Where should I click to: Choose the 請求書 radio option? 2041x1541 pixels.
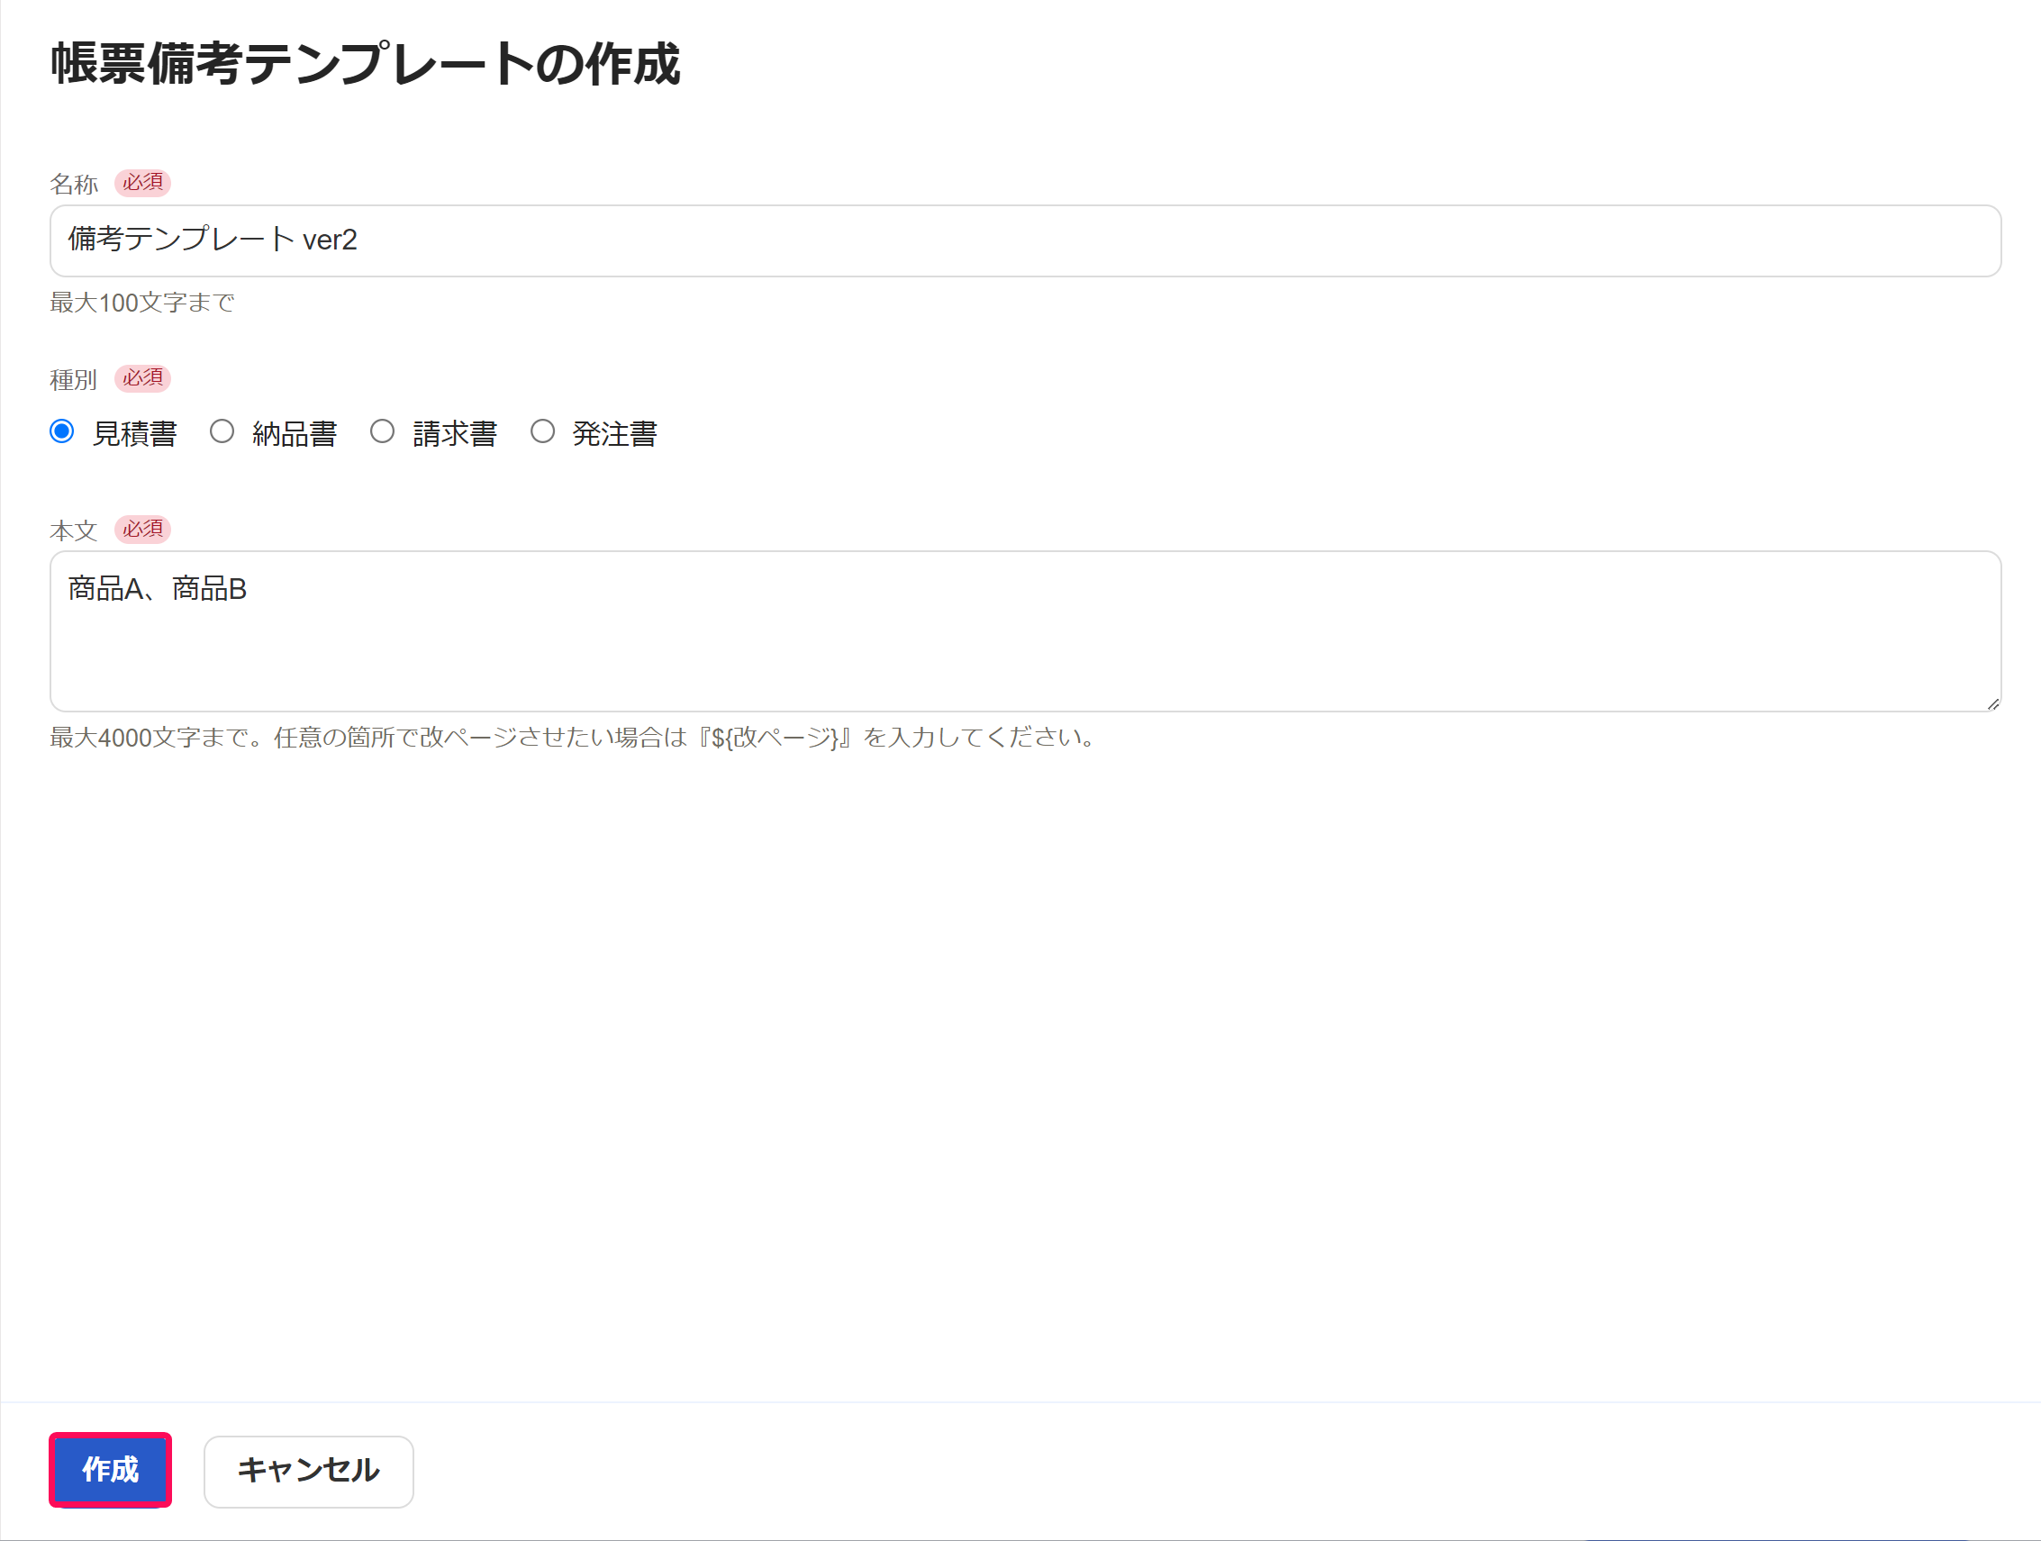click(x=382, y=431)
